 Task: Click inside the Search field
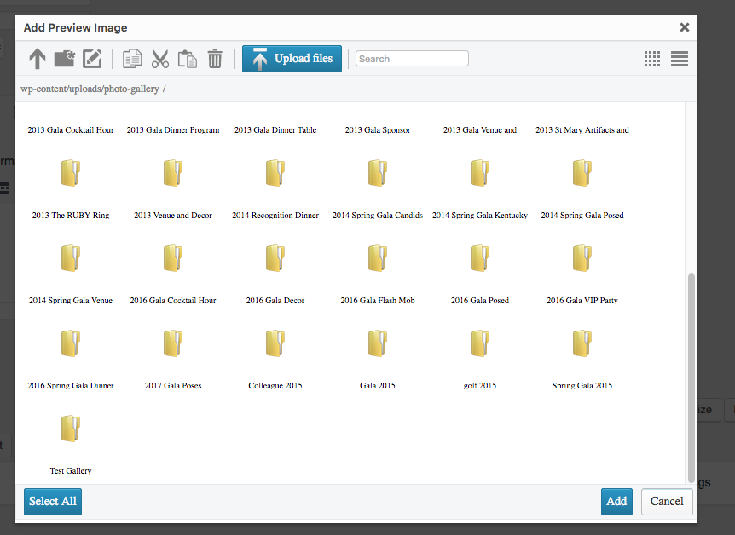(x=412, y=59)
